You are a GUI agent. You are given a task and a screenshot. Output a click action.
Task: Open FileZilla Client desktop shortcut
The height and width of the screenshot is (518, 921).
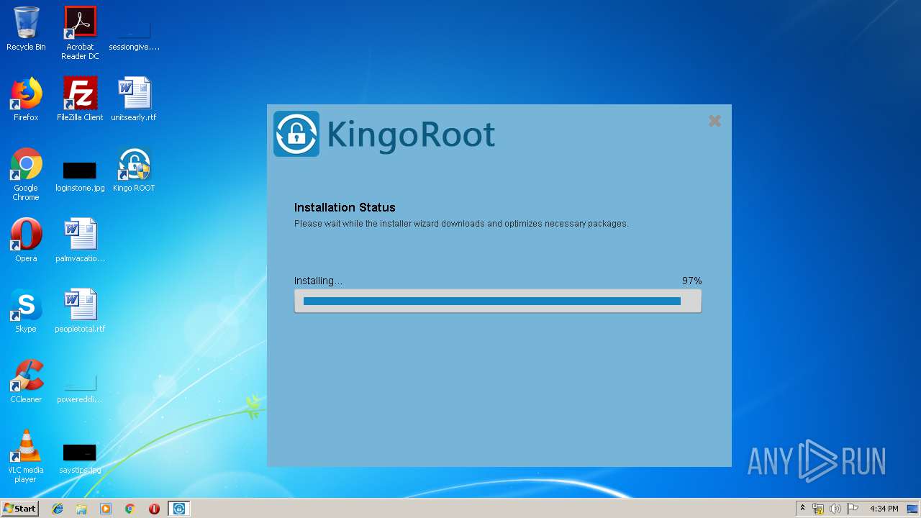[x=80, y=99]
